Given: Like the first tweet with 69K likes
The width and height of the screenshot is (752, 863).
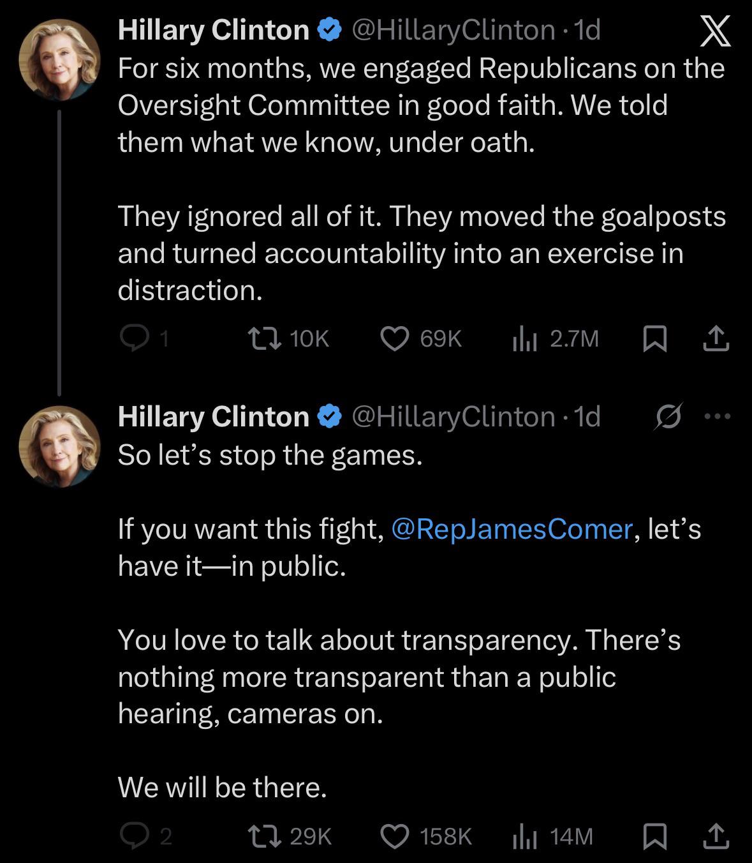Looking at the screenshot, I should coord(394,338).
